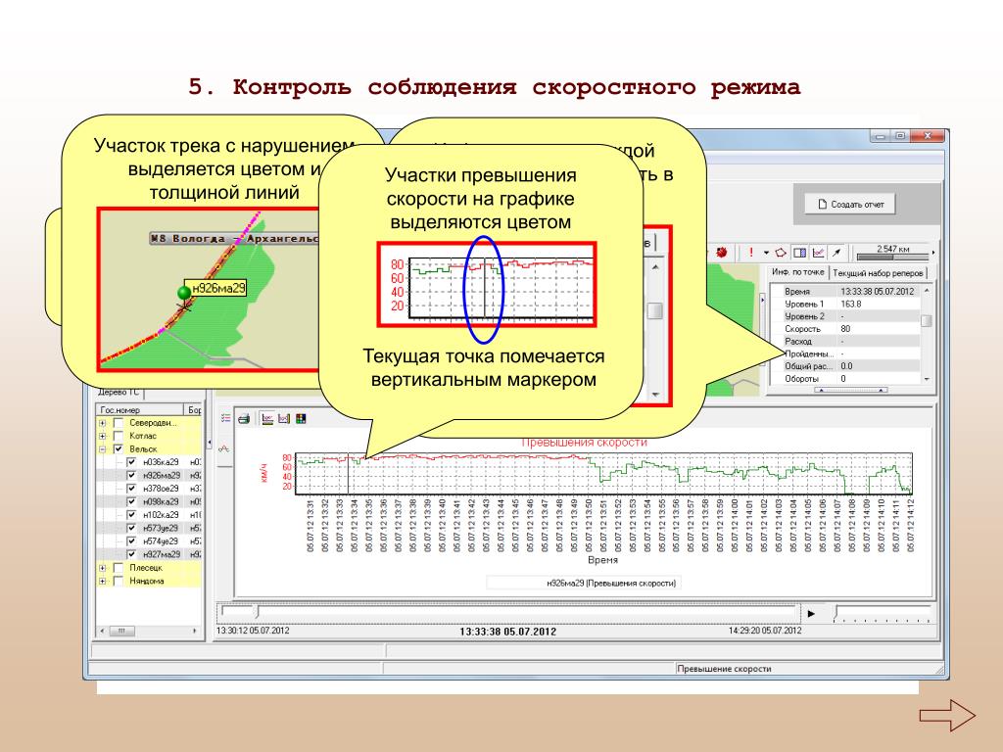Expand the Плесецк tree node

pyautogui.click(x=102, y=568)
